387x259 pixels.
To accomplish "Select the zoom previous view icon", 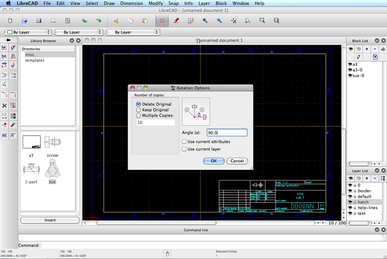I will point(248,21).
